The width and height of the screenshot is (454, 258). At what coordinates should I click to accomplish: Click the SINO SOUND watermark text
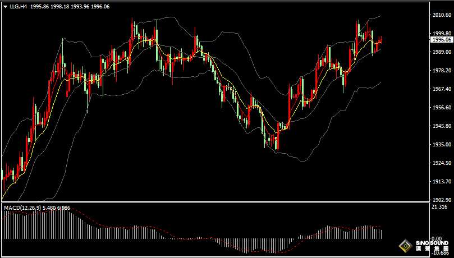click(x=432, y=243)
